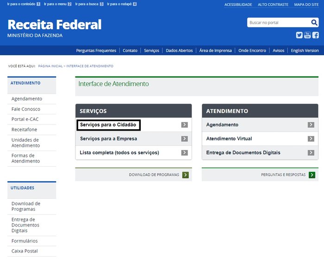
Task: Open the Facebook social icon
Action: point(315,35)
